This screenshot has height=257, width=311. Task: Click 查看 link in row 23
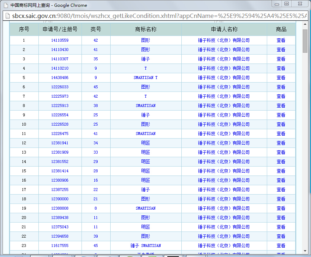click(281, 245)
